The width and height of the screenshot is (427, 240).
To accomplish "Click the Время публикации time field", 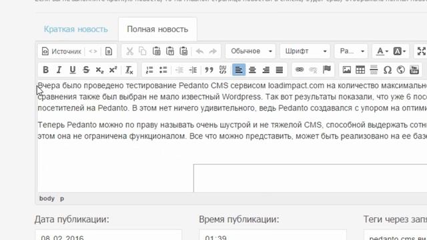I will (x=273, y=235).
